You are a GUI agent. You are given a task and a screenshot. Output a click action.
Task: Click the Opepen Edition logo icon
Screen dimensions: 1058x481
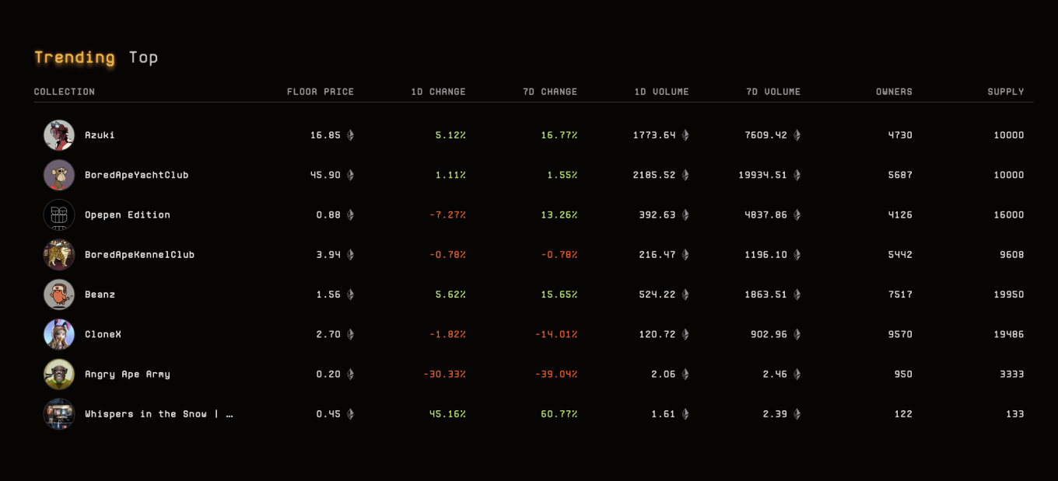(x=59, y=215)
